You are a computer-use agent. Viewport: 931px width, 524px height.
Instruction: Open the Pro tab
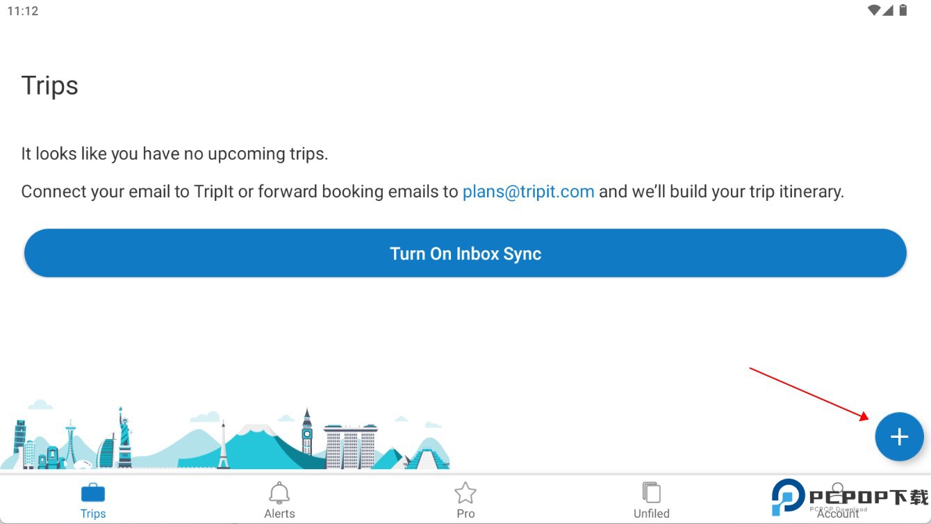point(465,500)
